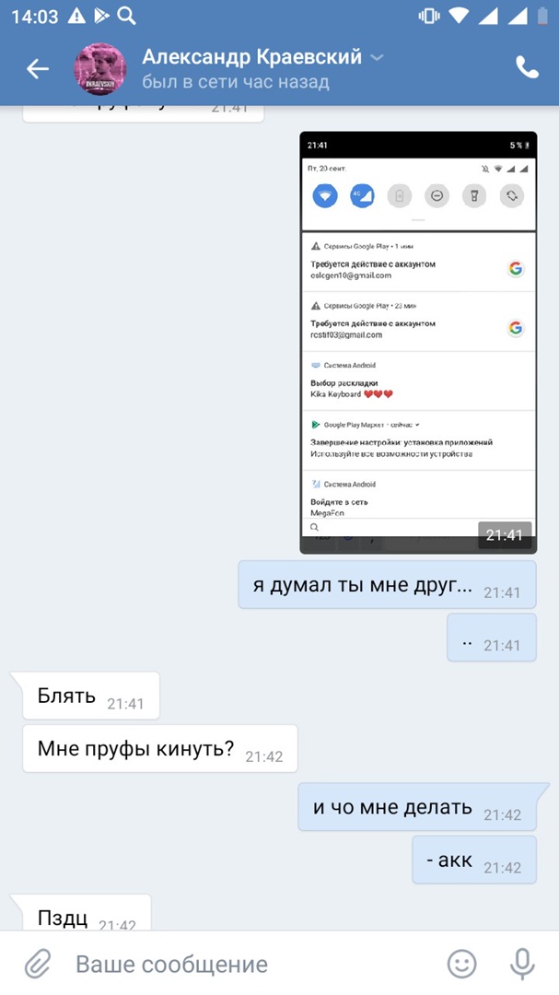Tap the "был в сети час назад" status text
Screen dimensions: 559x995
pos(236,82)
